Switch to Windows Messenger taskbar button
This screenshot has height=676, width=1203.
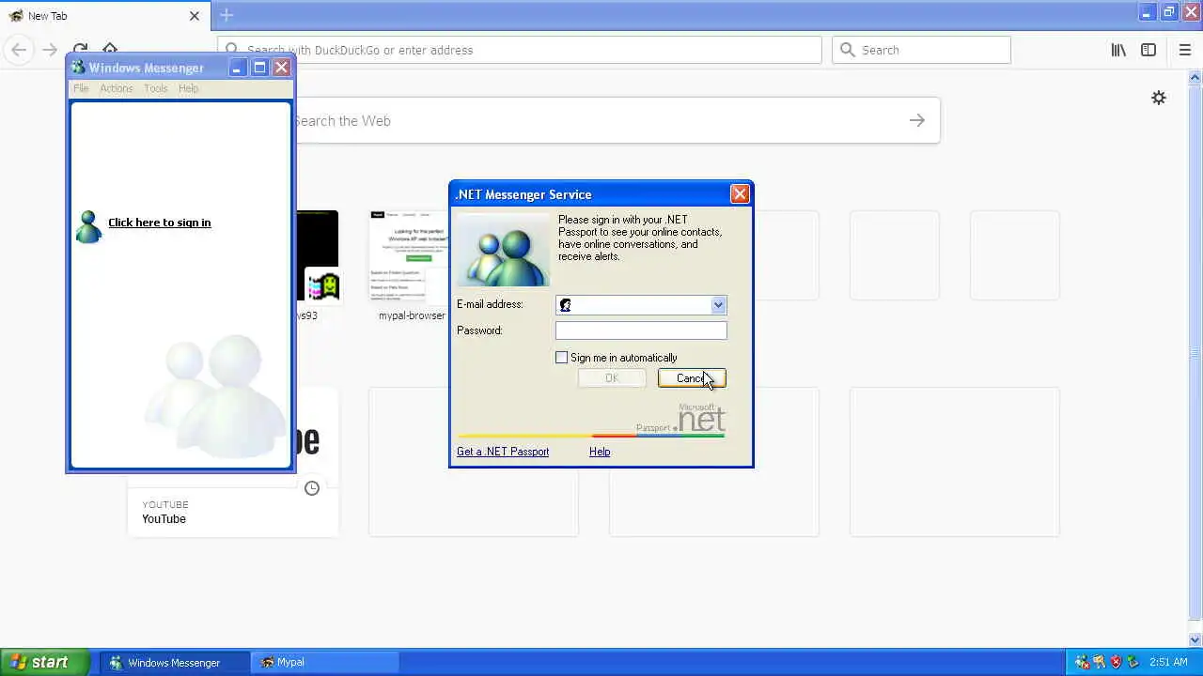[x=175, y=662]
